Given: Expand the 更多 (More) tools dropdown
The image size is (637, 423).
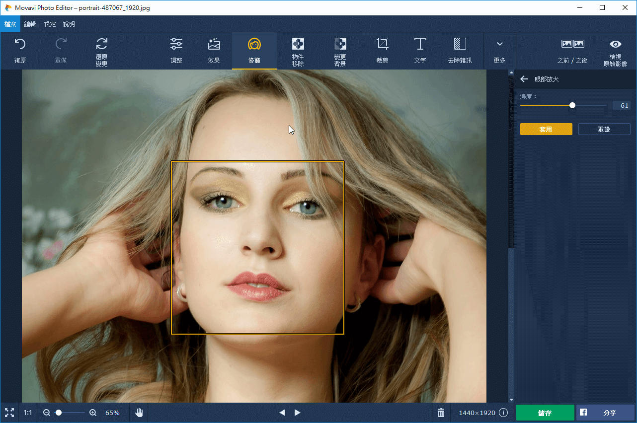Looking at the screenshot, I should [499, 50].
